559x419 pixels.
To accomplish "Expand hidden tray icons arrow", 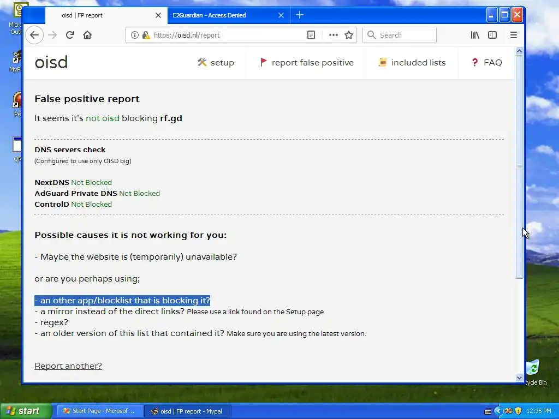I will point(498,411).
